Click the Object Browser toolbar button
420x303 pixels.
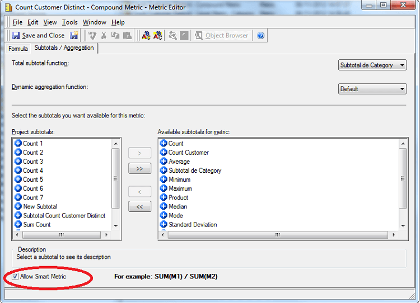pos(221,35)
